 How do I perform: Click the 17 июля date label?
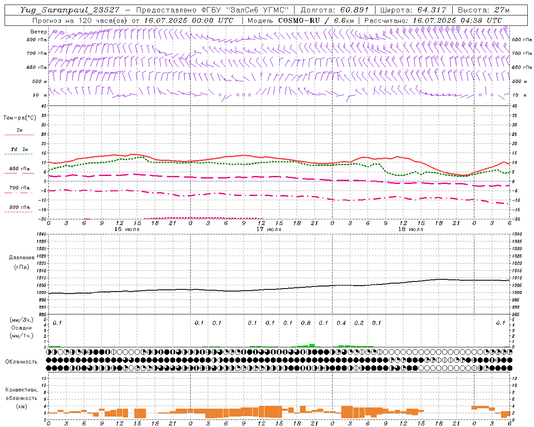coord(269,229)
